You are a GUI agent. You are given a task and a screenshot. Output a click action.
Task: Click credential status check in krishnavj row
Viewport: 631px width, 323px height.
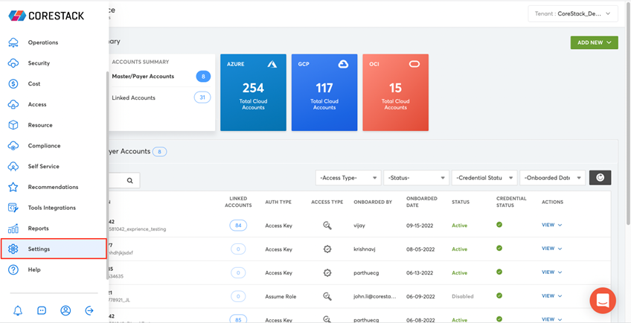point(499,248)
